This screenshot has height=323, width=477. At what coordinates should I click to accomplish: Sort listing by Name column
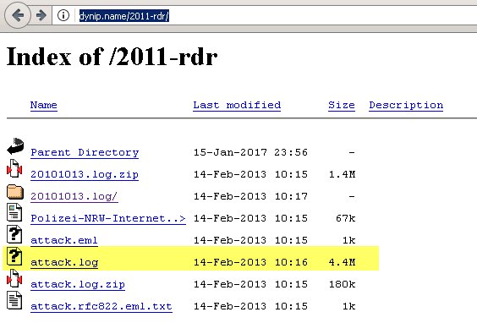[x=44, y=105]
